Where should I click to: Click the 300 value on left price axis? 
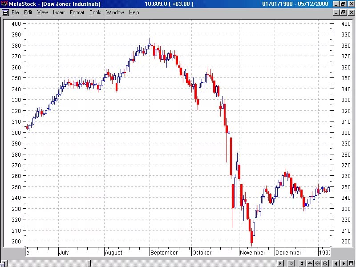click(16, 133)
